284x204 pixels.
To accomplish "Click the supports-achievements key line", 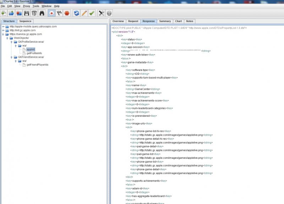I will [x=146, y=181].
